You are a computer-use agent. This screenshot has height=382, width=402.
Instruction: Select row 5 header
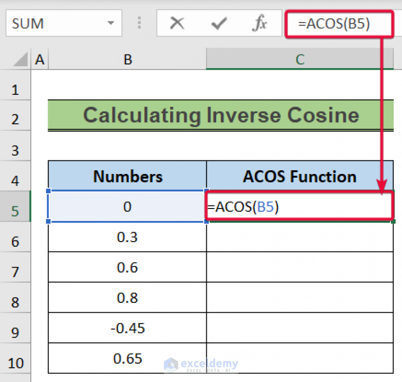tap(15, 206)
